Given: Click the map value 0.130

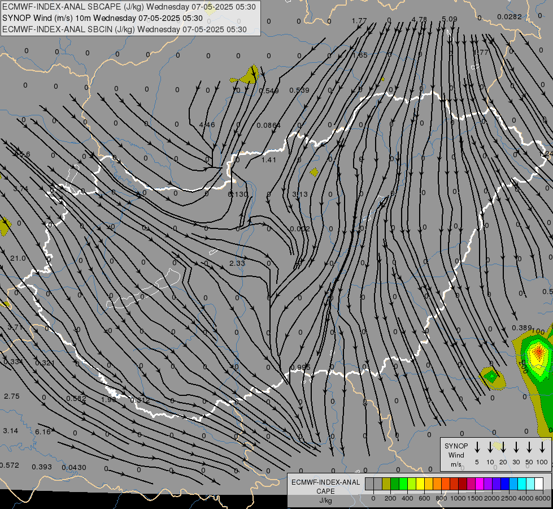Looking at the screenshot, I should coord(238,195).
